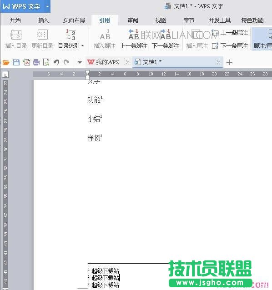Click the Export to PDF icon
Screen dimensions: 272x290
pos(26,62)
